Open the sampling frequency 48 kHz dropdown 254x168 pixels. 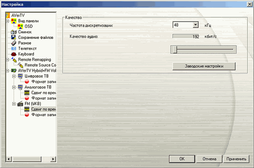[196, 25]
